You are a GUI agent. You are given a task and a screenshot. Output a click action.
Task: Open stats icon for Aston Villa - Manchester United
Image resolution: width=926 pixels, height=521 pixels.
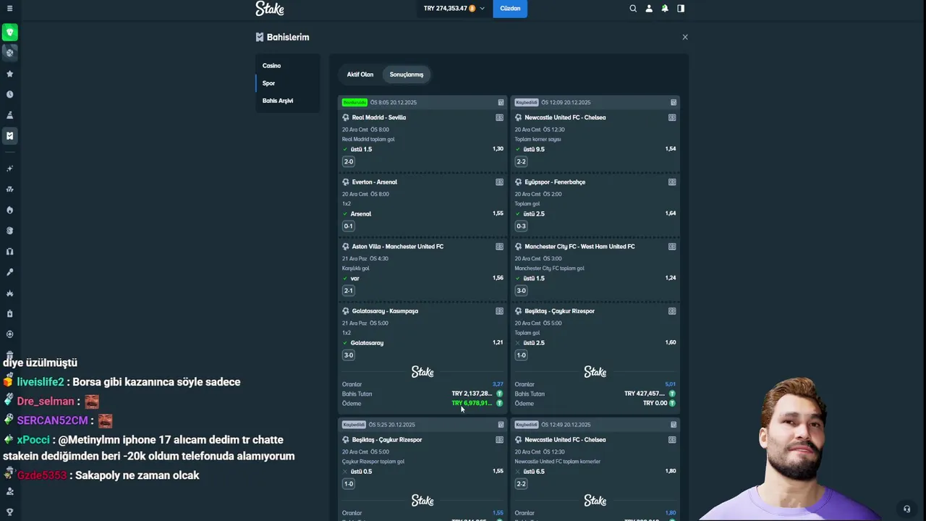(x=499, y=247)
